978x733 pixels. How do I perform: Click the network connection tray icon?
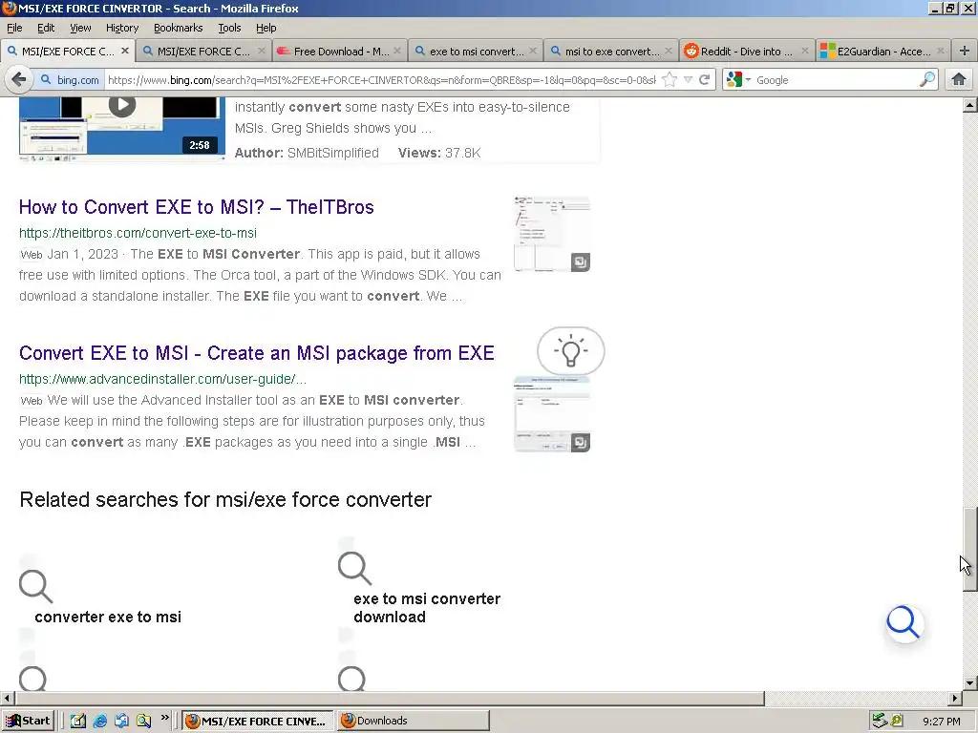click(x=880, y=721)
